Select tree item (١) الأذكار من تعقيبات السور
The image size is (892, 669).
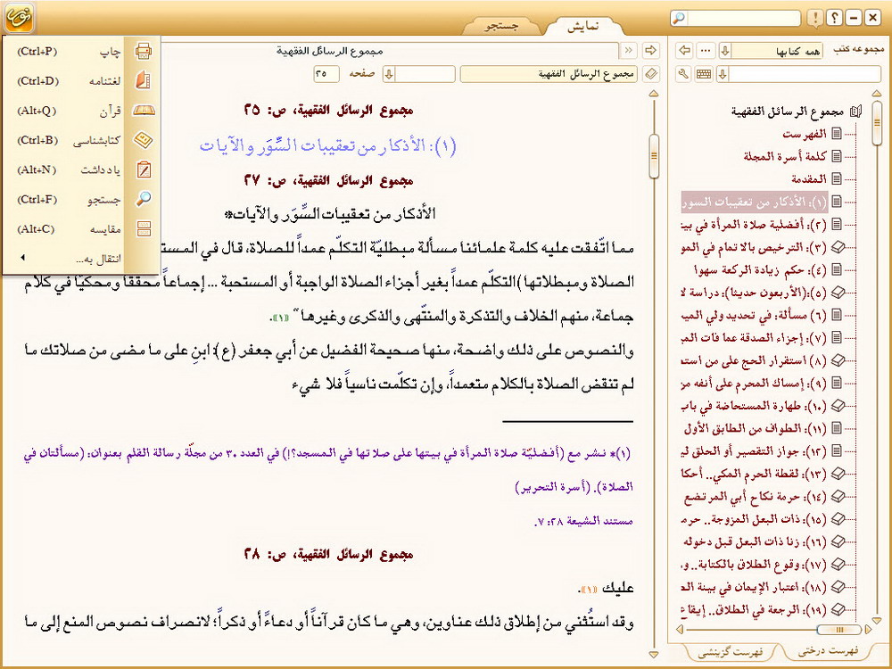[755, 202]
